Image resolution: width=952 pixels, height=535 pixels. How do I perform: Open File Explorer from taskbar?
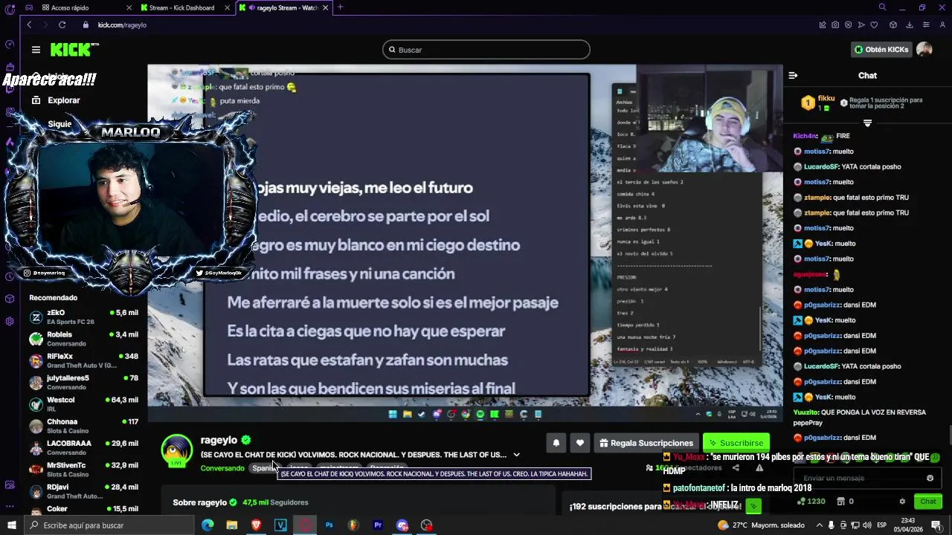[232, 525]
